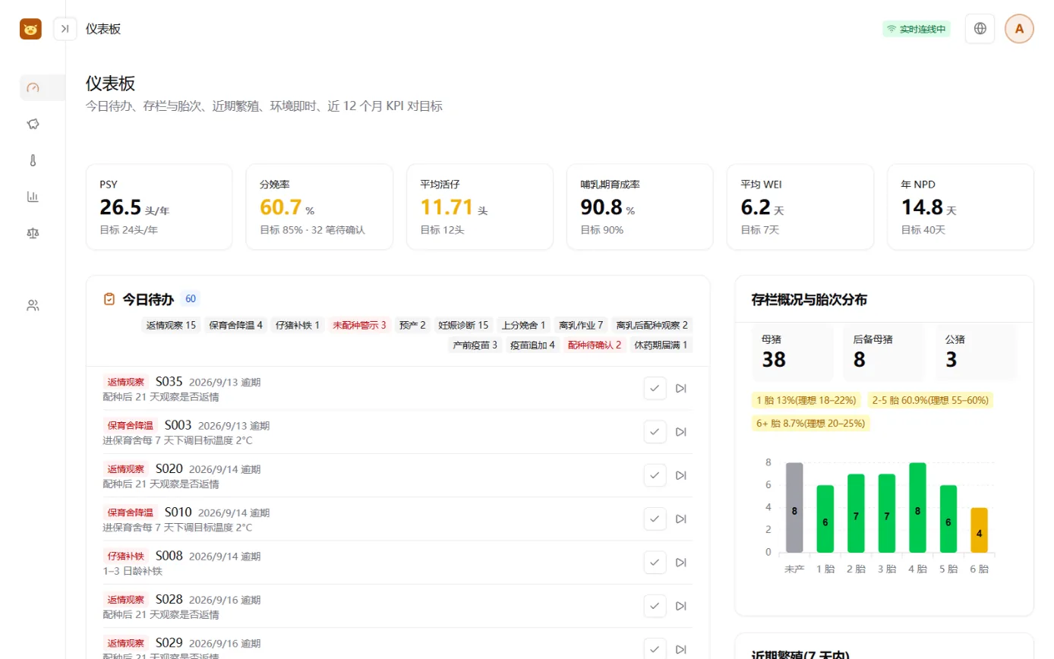1054x659 pixels.
Task: Mark S020 返情观察 task as done
Action: coord(655,475)
